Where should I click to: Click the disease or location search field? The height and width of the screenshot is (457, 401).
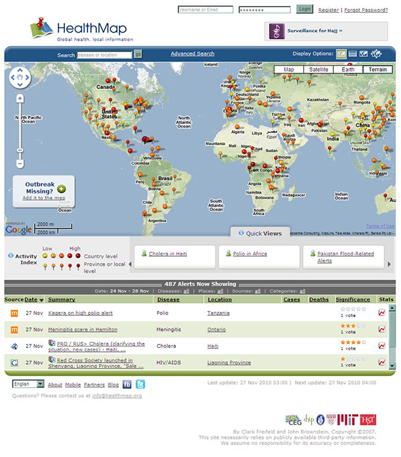click(x=104, y=55)
